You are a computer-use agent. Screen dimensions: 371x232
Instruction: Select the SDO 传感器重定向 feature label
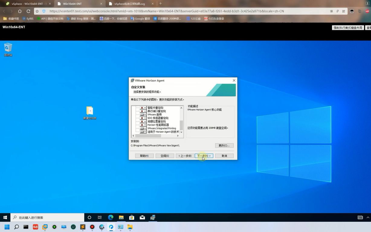click(158, 118)
